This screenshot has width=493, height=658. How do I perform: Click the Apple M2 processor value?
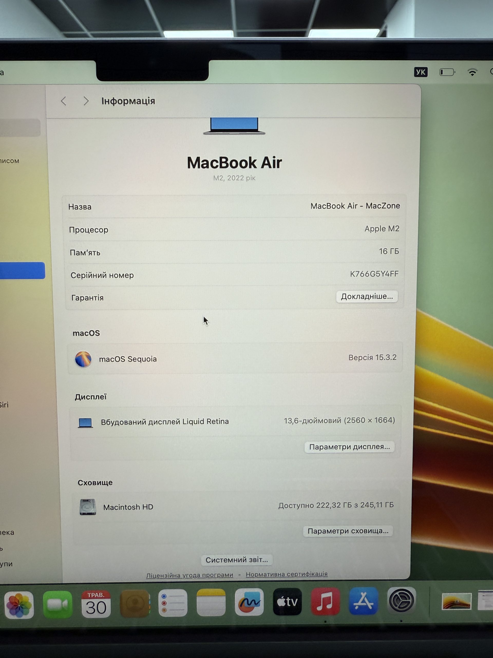(x=382, y=229)
